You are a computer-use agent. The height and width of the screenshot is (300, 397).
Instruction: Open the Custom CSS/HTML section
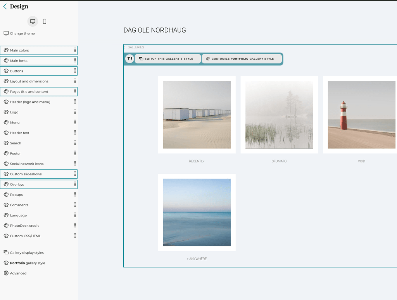(25, 236)
